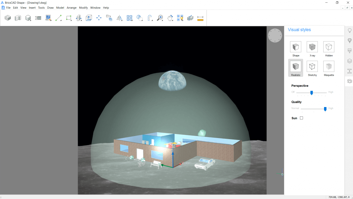Apply the Maquette visual style
Viewport: 353px width, 199px height.
(x=329, y=69)
